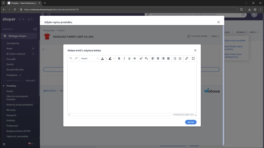
Task: Toggle subscript formatting
Action: pyautogui.click(x=146, y=59)
